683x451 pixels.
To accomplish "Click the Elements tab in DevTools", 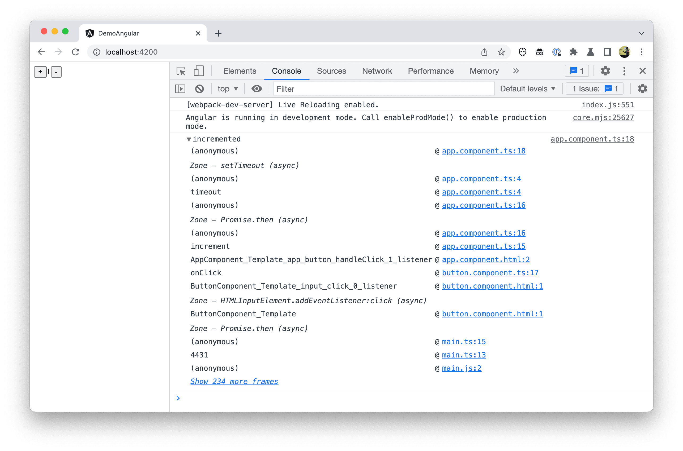I will pyautogui.click(x=240, y=71).
